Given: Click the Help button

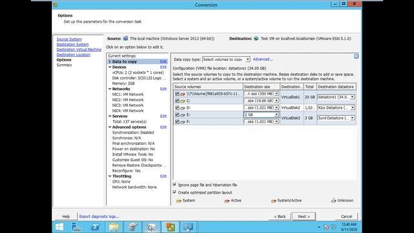Looking at the screenshot, I should click(x=66, y=216).
